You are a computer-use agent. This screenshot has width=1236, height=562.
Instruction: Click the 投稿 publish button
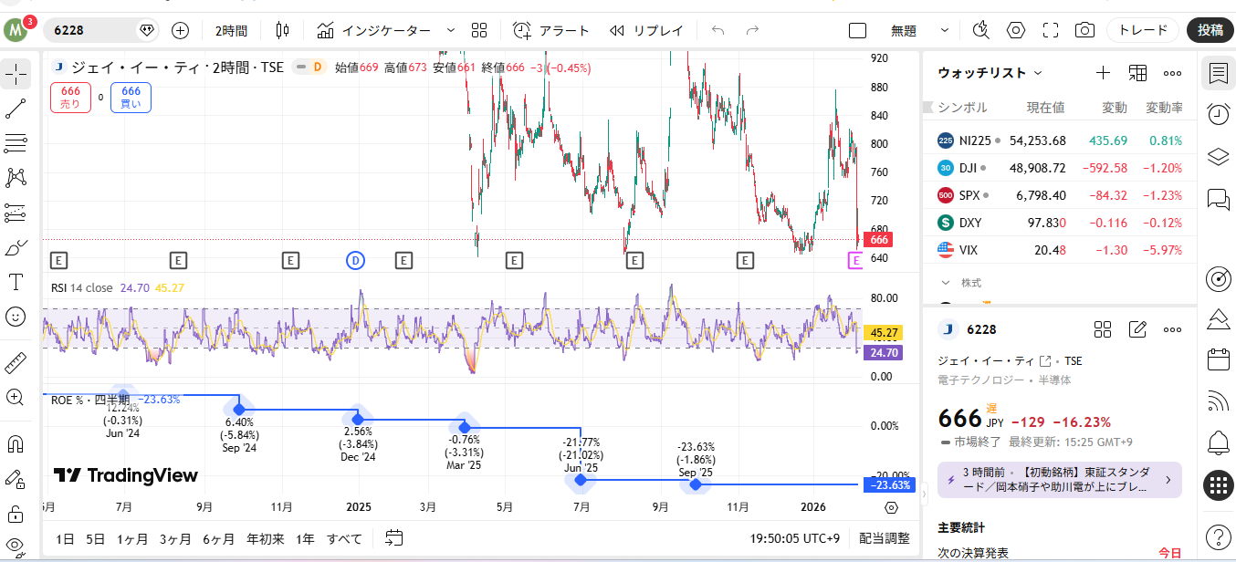point(1210,30)
